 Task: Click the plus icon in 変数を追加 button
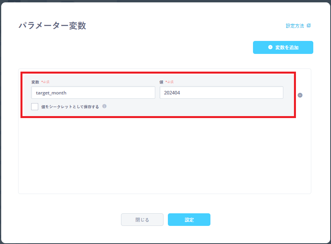[270, 47]
